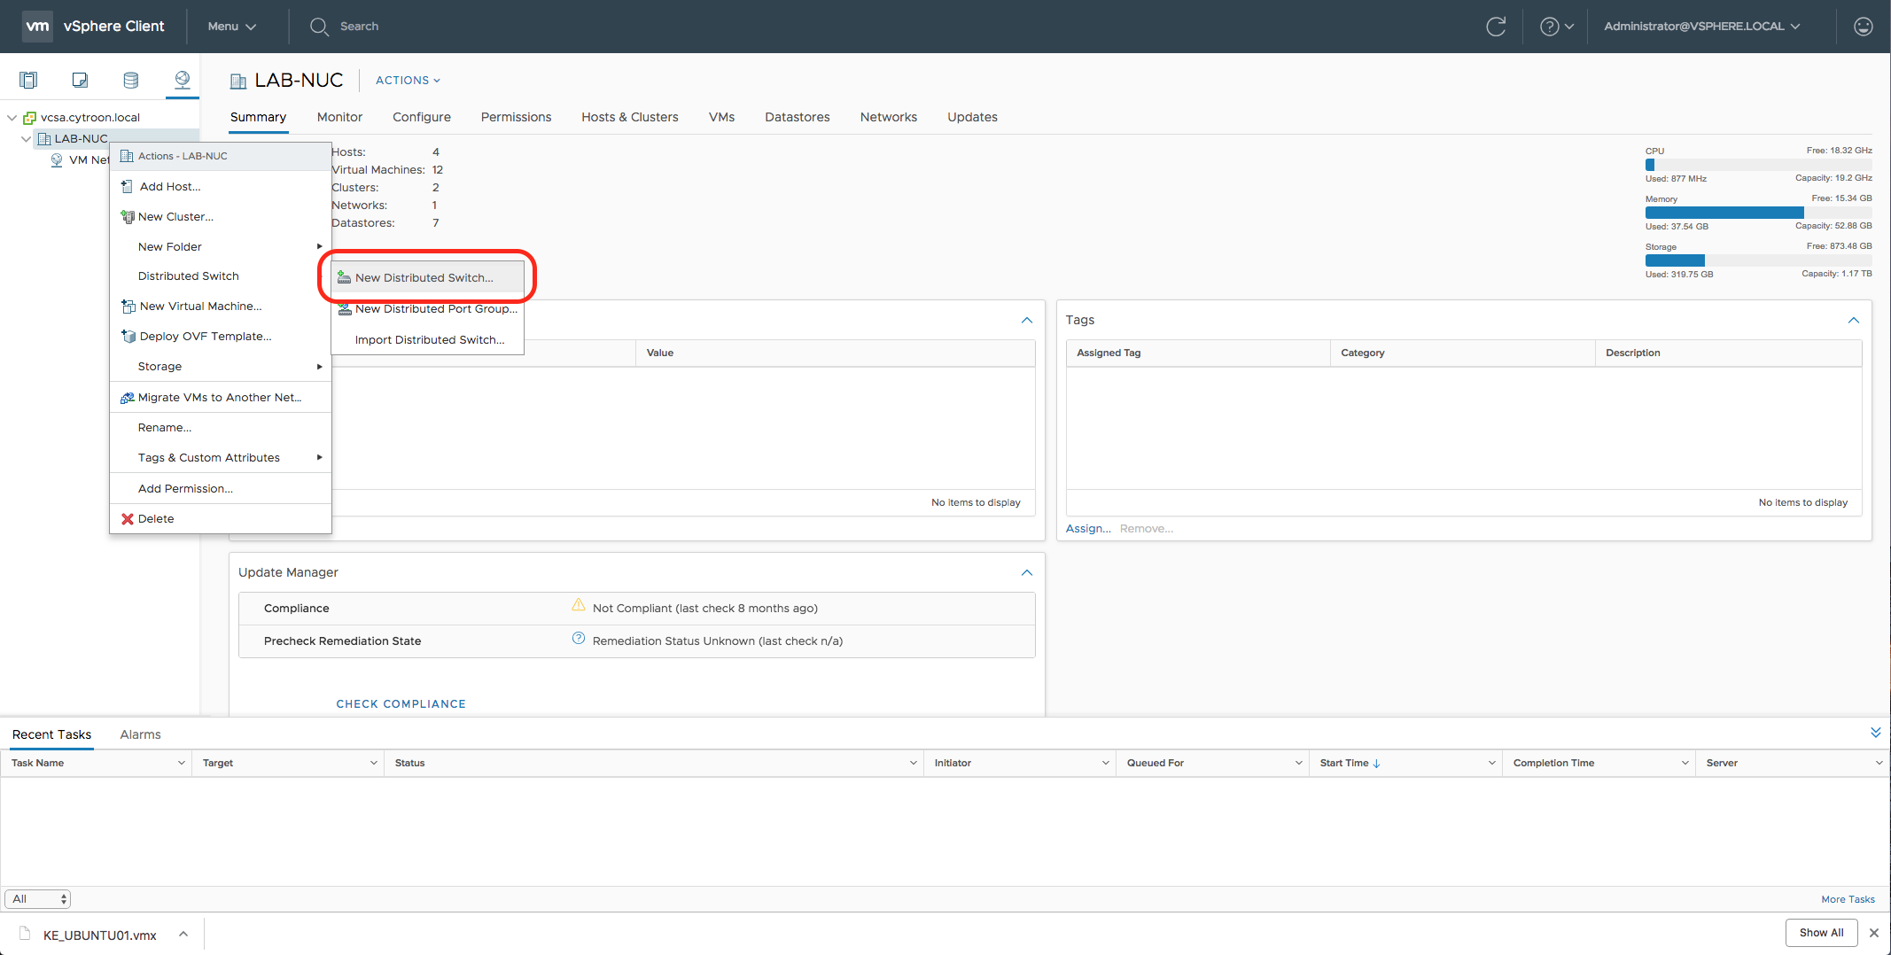
Task: Click the Show All downloads button
Action: point(1821,933)
